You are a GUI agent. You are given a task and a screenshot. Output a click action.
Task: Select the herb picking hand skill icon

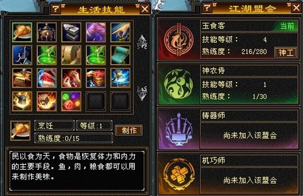120,32
